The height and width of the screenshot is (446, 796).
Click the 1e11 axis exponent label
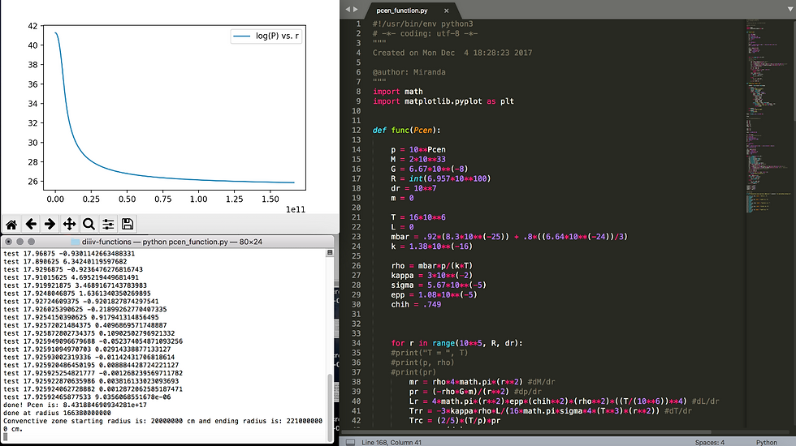(x=296, y=209)
